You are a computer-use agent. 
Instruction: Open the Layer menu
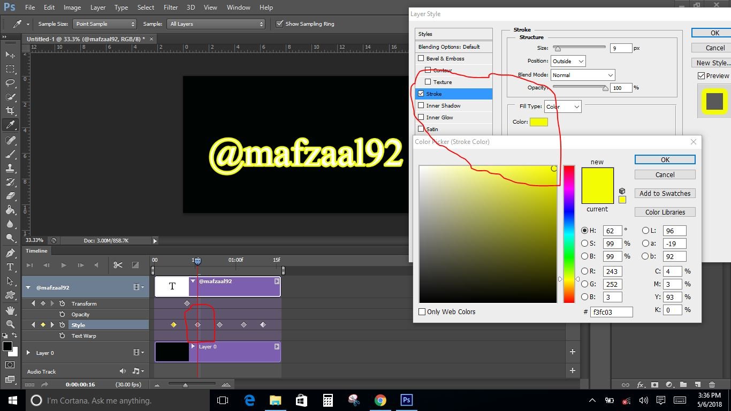98,7
